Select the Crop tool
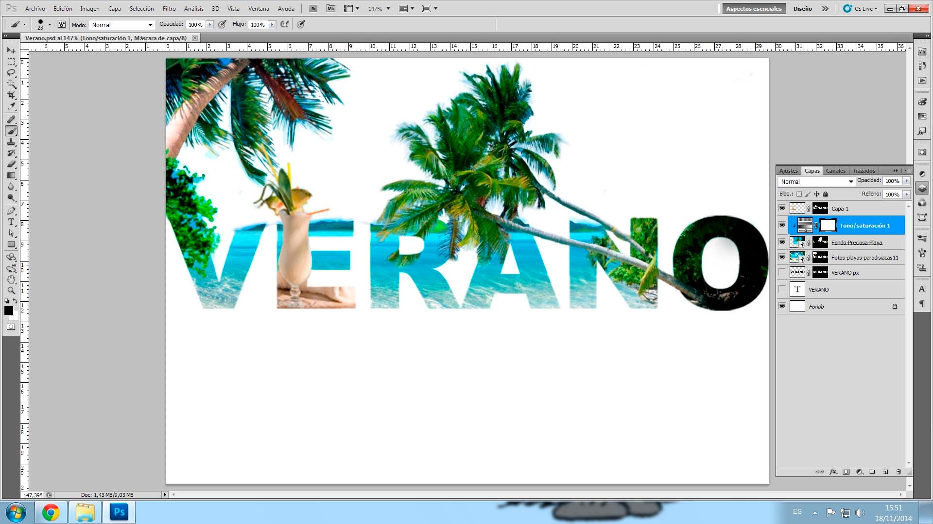 click(x=11, y=95)
